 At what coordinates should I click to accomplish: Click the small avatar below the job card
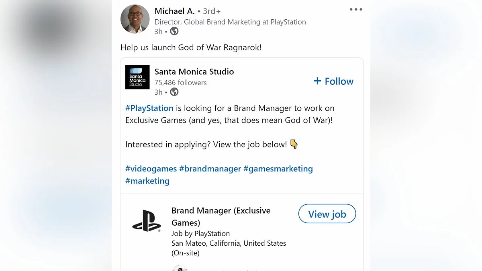(180, 268)
